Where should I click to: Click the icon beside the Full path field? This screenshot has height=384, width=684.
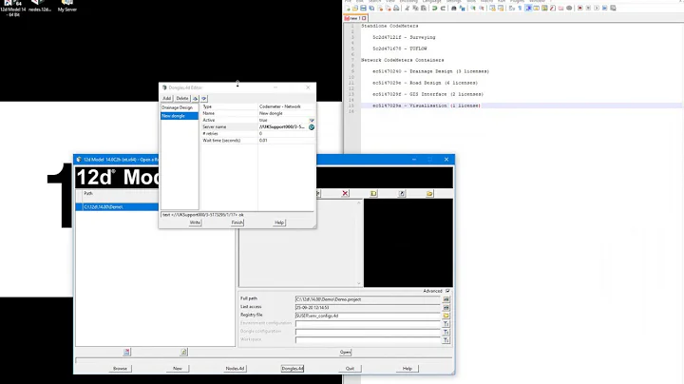[446, 299]
